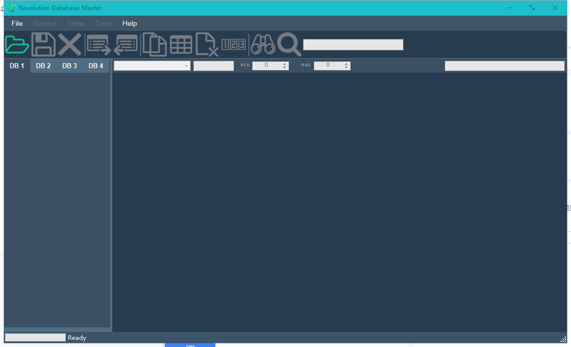Image resolution: width=571 pixels, height=347 pixels.
Task: Click the record list with right arrow icon
Action: 99,44
